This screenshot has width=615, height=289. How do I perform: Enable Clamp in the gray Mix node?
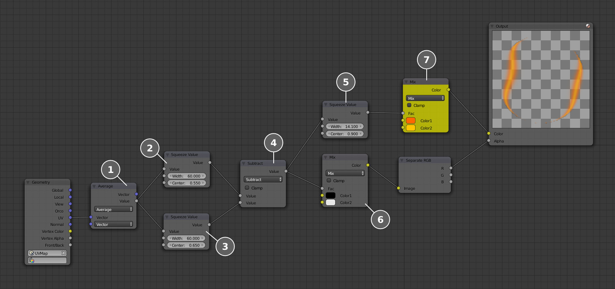coord(329,181)
